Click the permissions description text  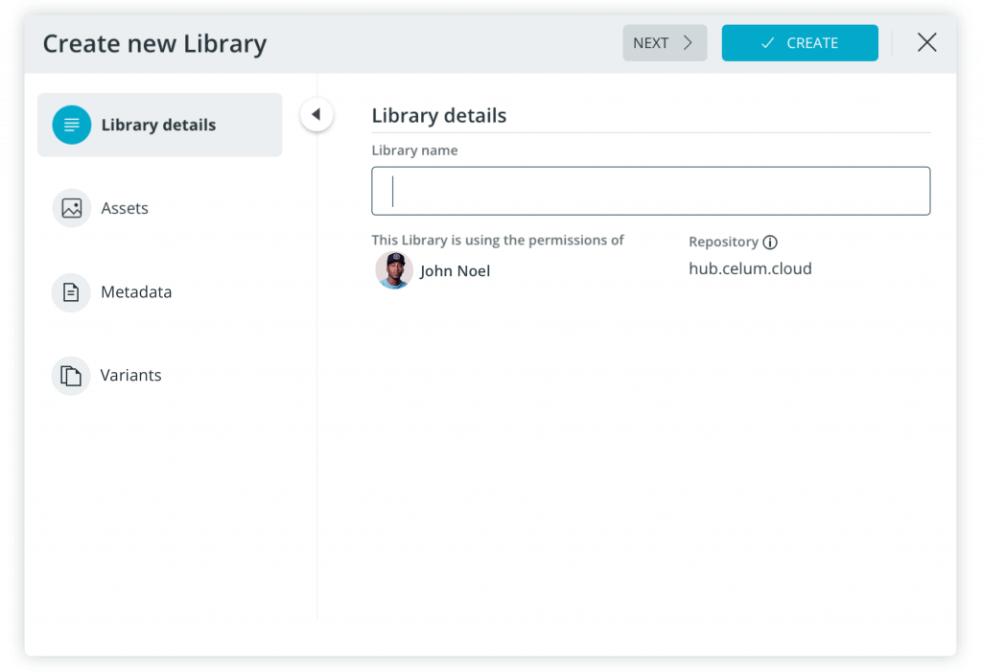click(x=498, y=240)
